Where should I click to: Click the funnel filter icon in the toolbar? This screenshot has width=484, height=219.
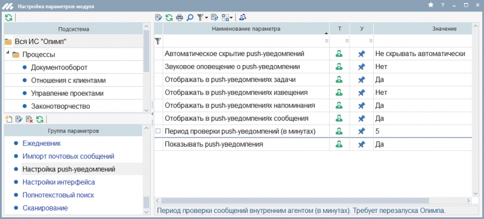tap(200, 17)
